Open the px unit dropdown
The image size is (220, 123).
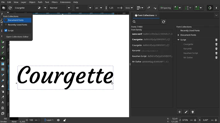(99, 8)
